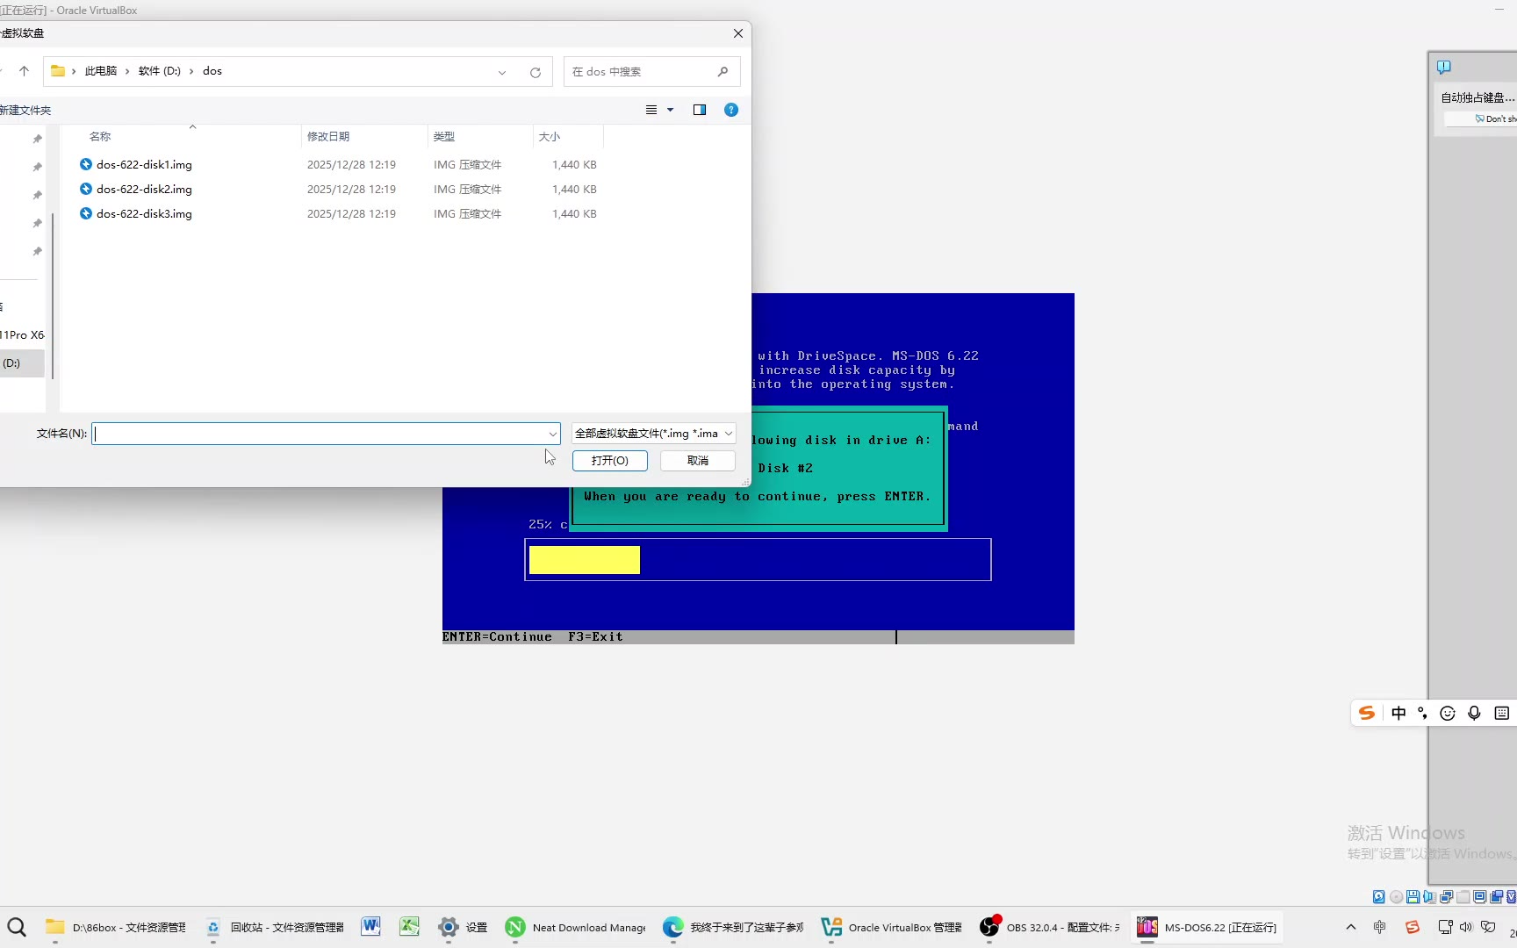Toggle the preview pane icon
This screenshot has height=948, width=1517.
[699, 110]
